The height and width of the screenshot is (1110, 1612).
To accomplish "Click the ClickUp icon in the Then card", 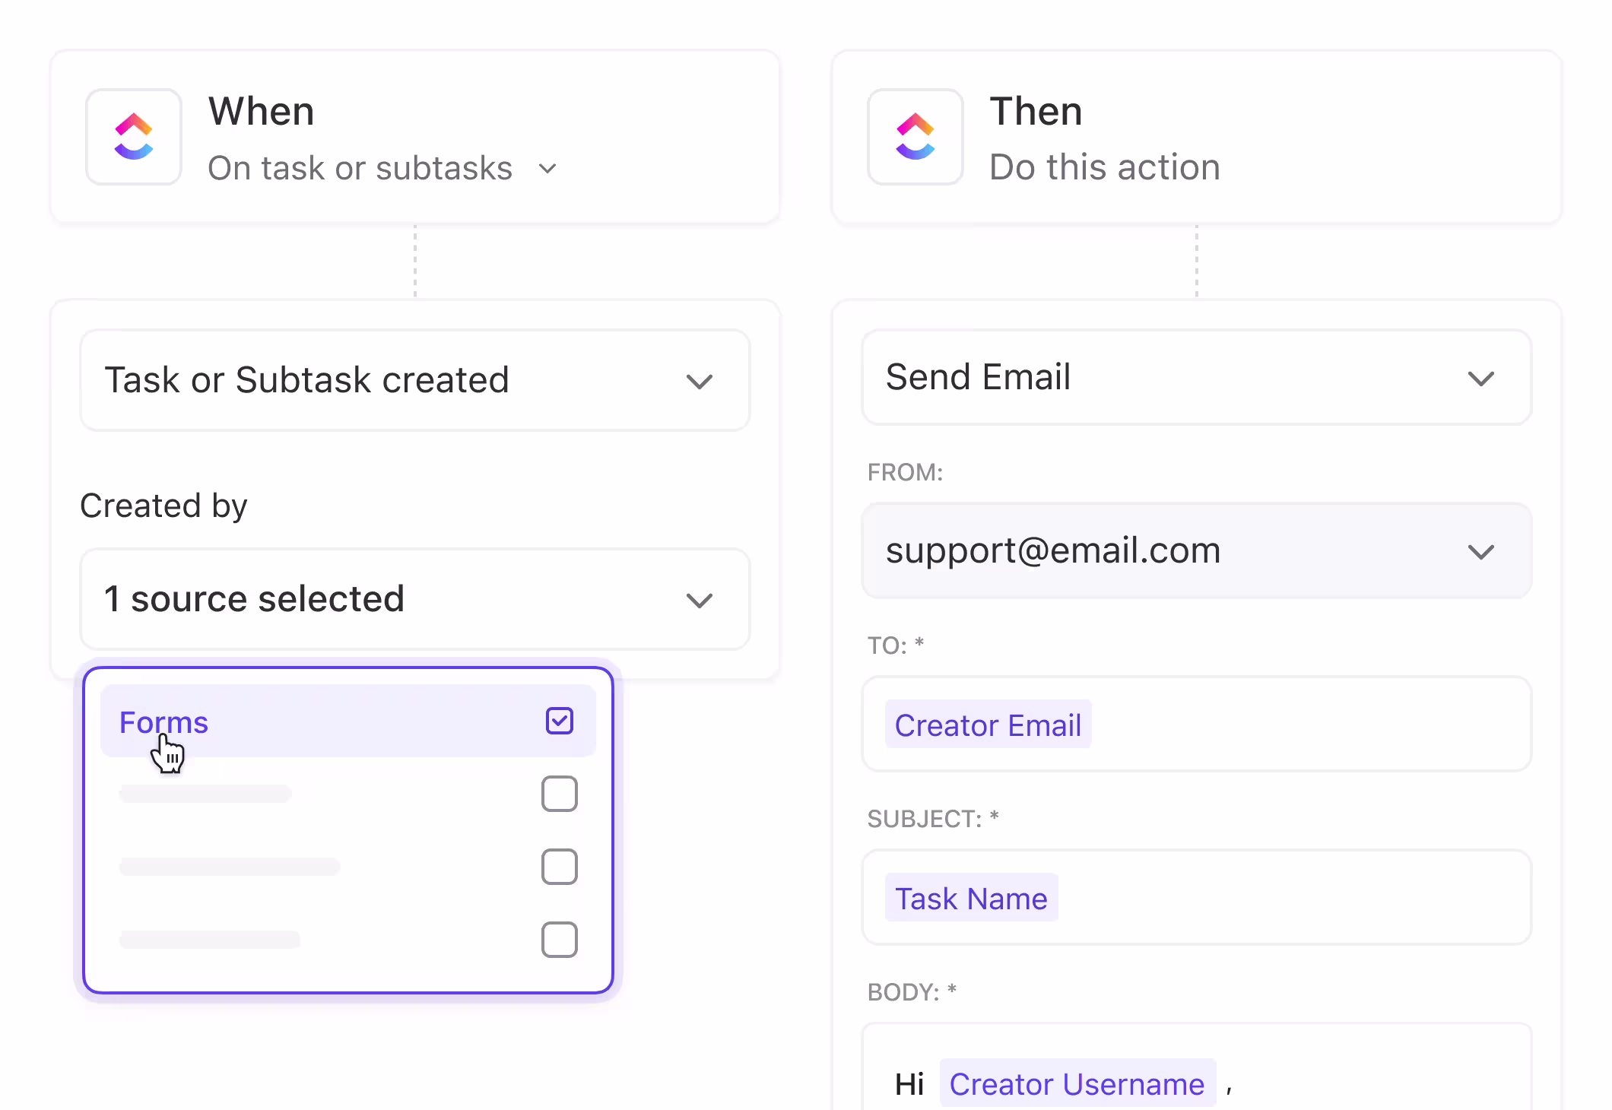I will [915, 138].
